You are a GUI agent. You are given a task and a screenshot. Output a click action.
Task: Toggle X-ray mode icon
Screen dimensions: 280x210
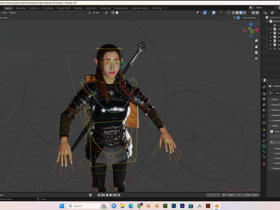(229, 13)
